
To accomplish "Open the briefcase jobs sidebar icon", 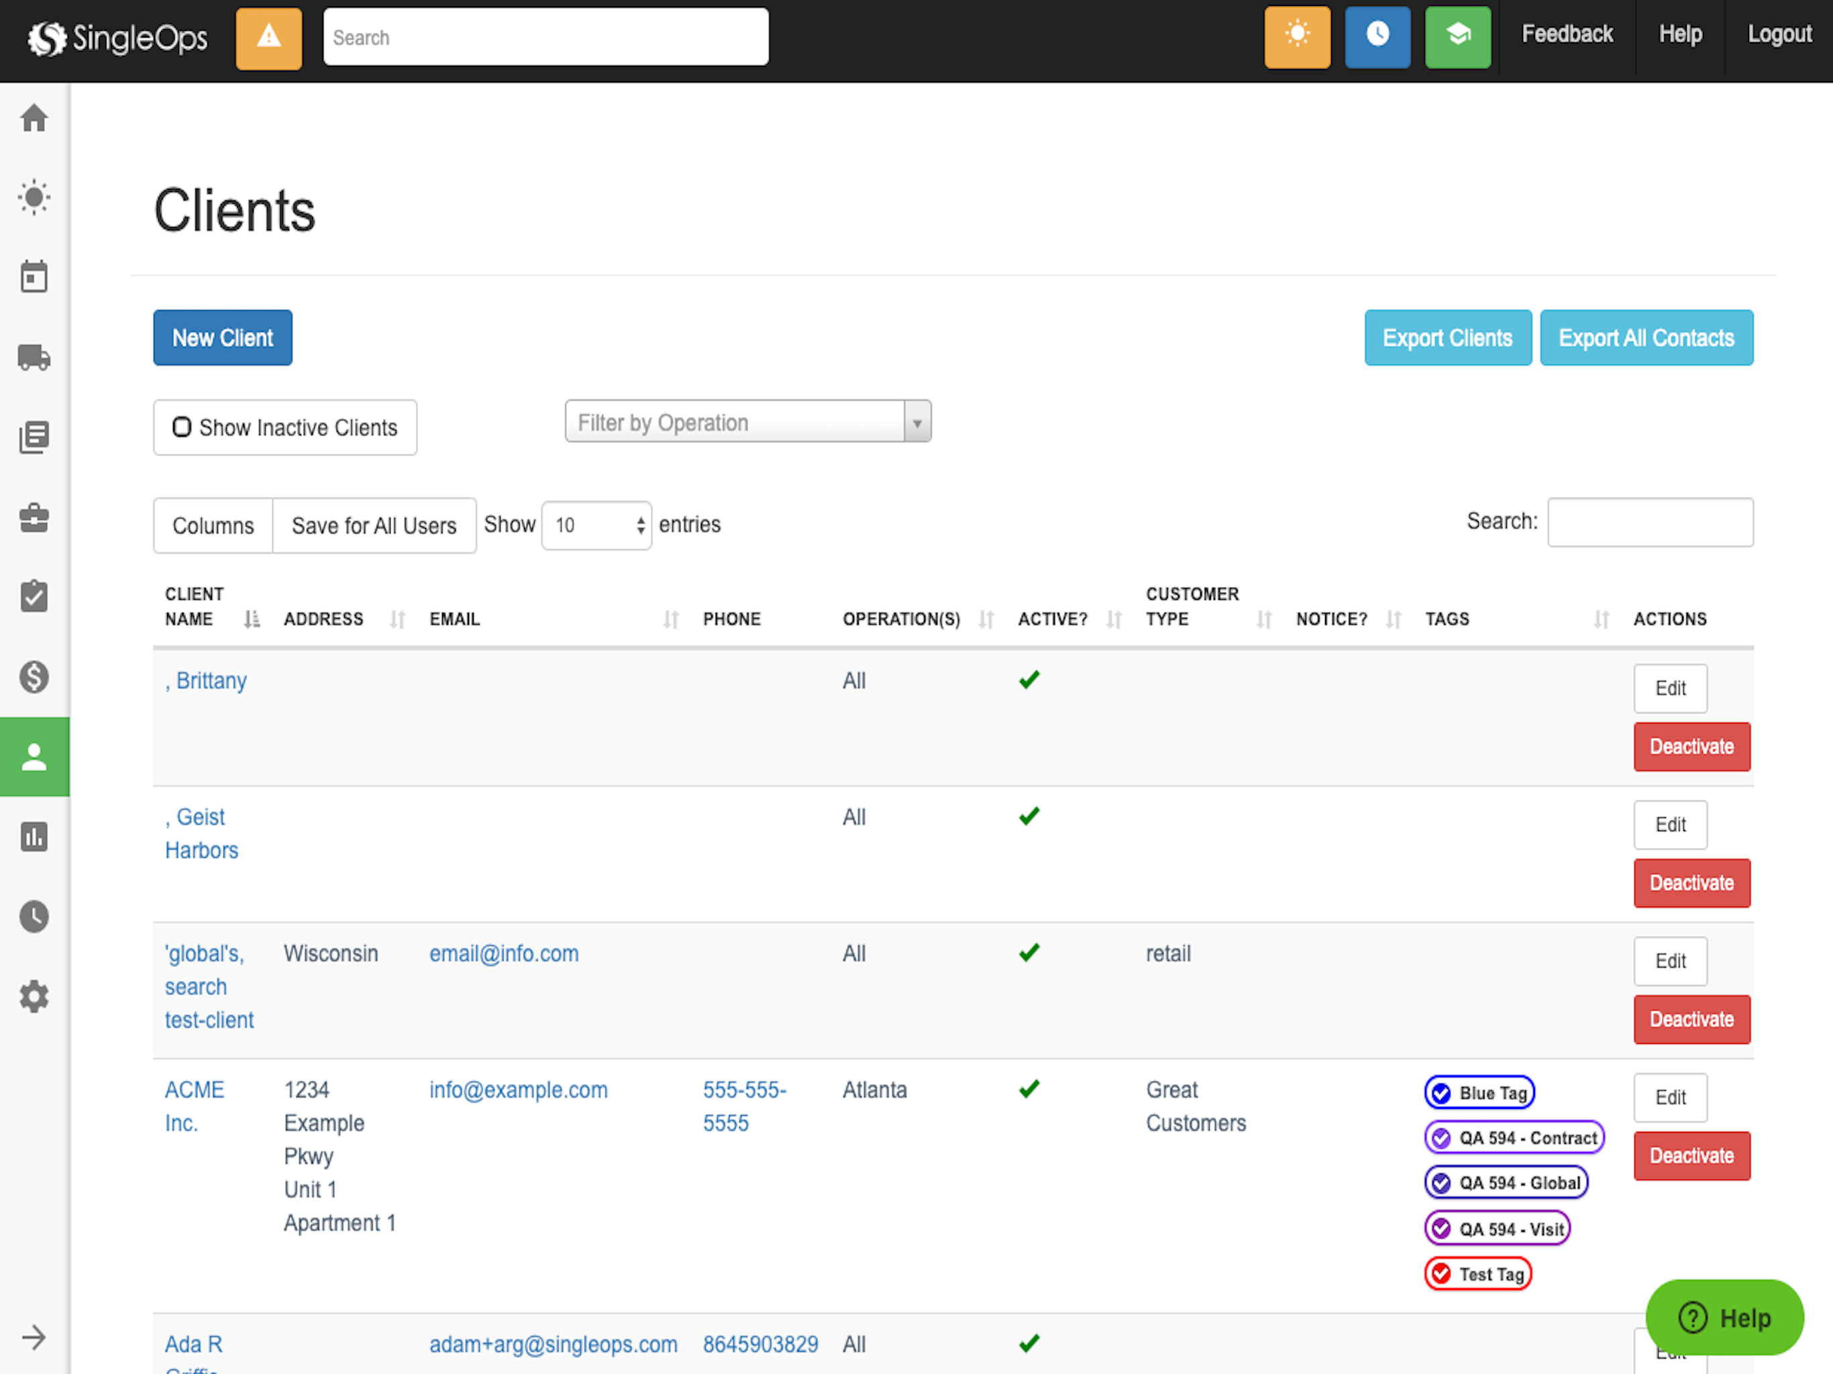I will click(x=34, y=517).
